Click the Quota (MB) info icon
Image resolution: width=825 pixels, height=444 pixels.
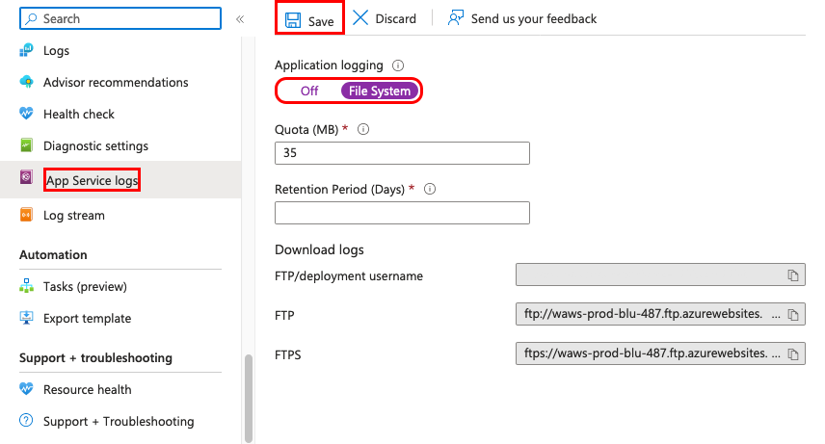(363, 129)
